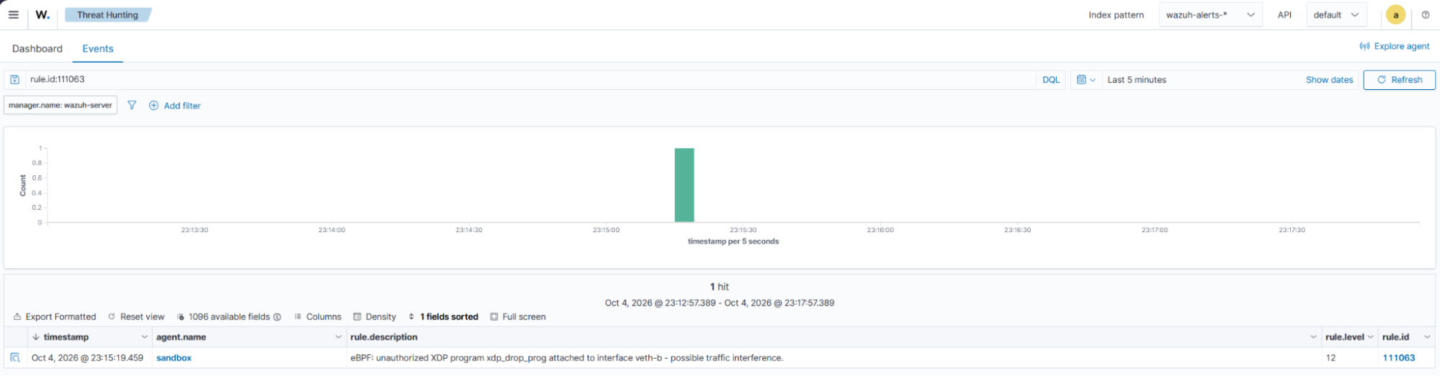Open the agent.name column dropdown chevron
The image size is (1440, 376).
click(x=339, y=337)
